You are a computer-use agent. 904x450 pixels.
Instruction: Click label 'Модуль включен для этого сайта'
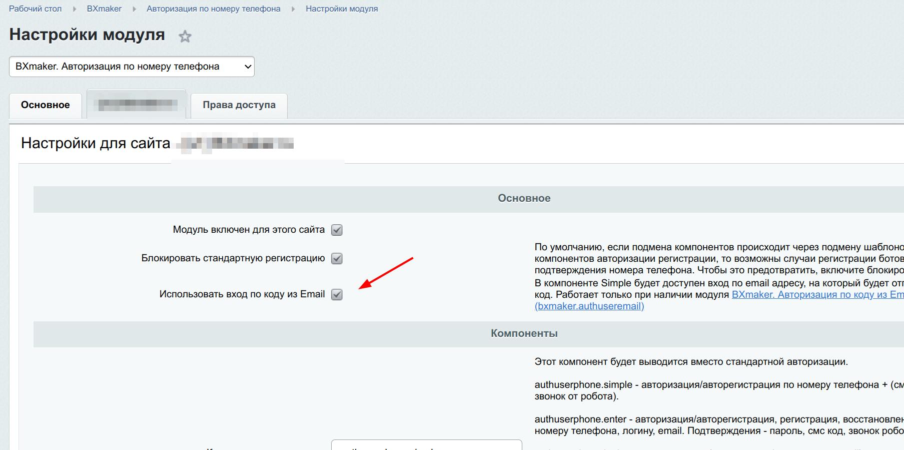tap(249, 230)
